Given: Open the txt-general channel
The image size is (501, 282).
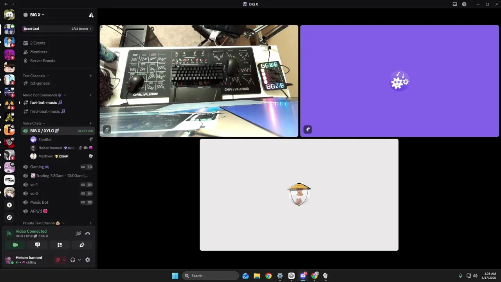Looking at the screenshot, I should [58, 83].
